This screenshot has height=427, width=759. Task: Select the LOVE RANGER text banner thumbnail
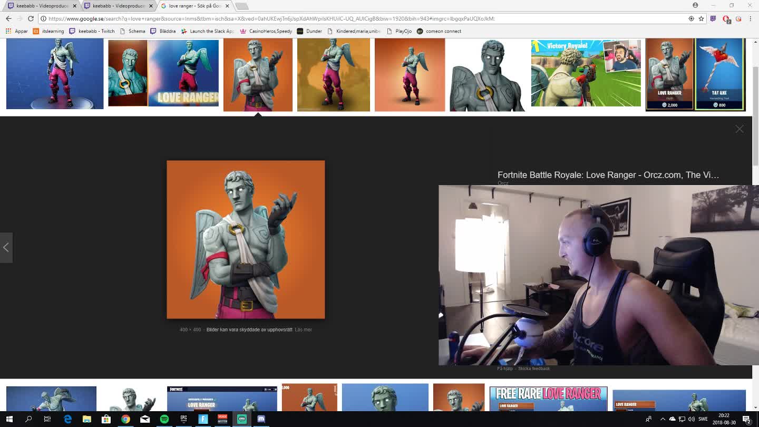point(163,73)
